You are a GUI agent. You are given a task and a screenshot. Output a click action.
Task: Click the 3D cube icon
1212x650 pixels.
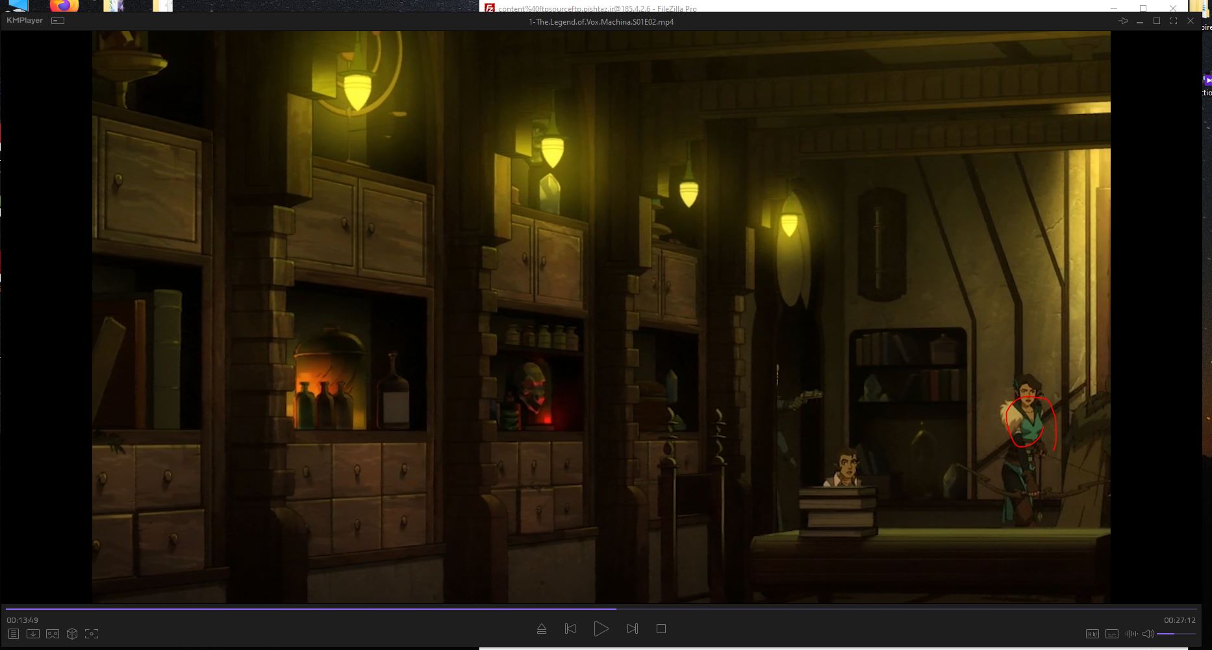72,634
